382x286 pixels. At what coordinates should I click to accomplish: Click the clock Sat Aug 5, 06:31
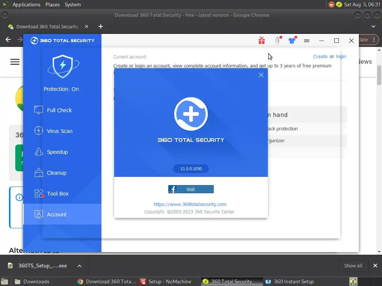tap(362, 4)
